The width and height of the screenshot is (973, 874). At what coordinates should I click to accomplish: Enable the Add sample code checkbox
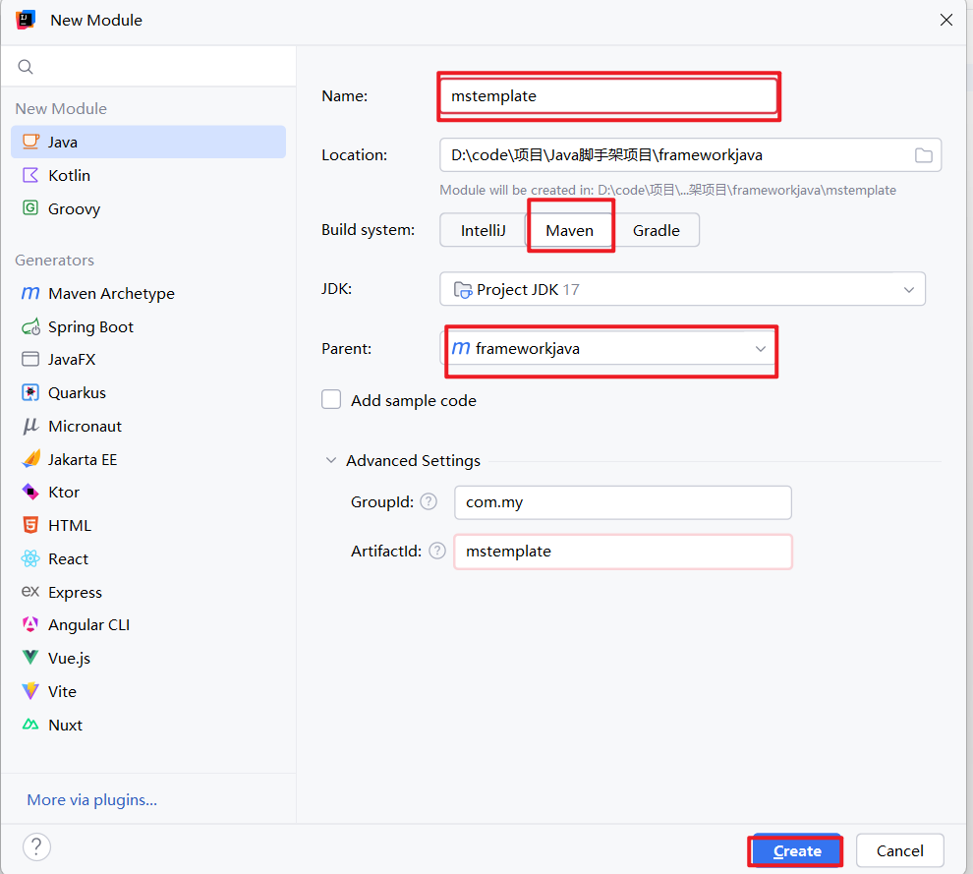coord(331,399)
